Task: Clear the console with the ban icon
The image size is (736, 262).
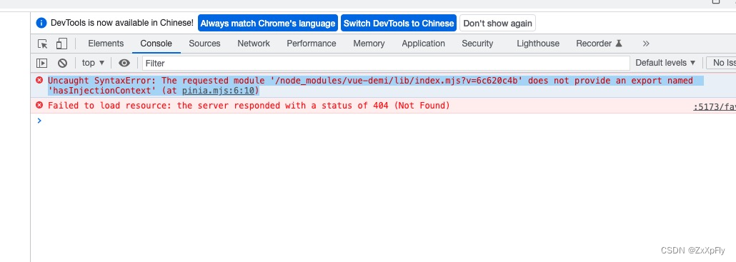Action: pyautogui.click(x=62, y=63)
